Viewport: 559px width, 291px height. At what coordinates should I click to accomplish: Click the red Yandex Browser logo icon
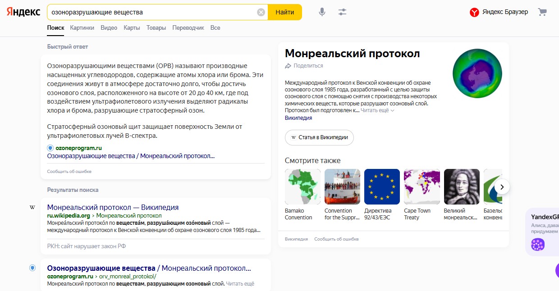pyautogui.click(x=474, y=12)
